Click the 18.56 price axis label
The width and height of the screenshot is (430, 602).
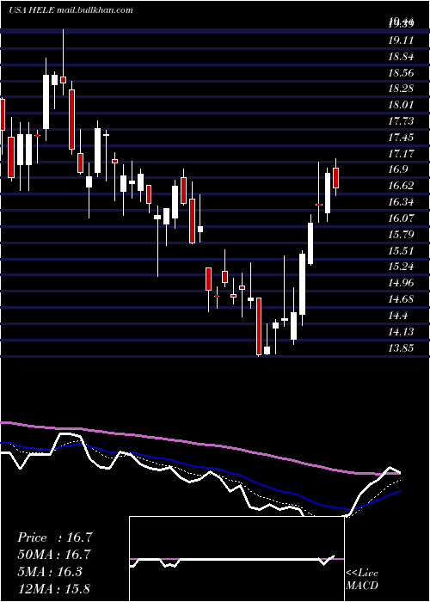(x=401, y=73)
